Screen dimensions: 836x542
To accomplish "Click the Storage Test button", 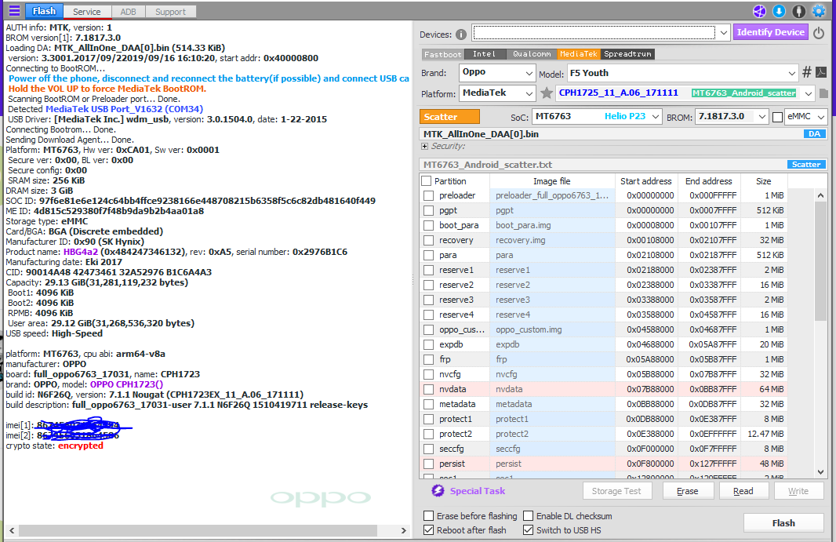I will [616, 491].
